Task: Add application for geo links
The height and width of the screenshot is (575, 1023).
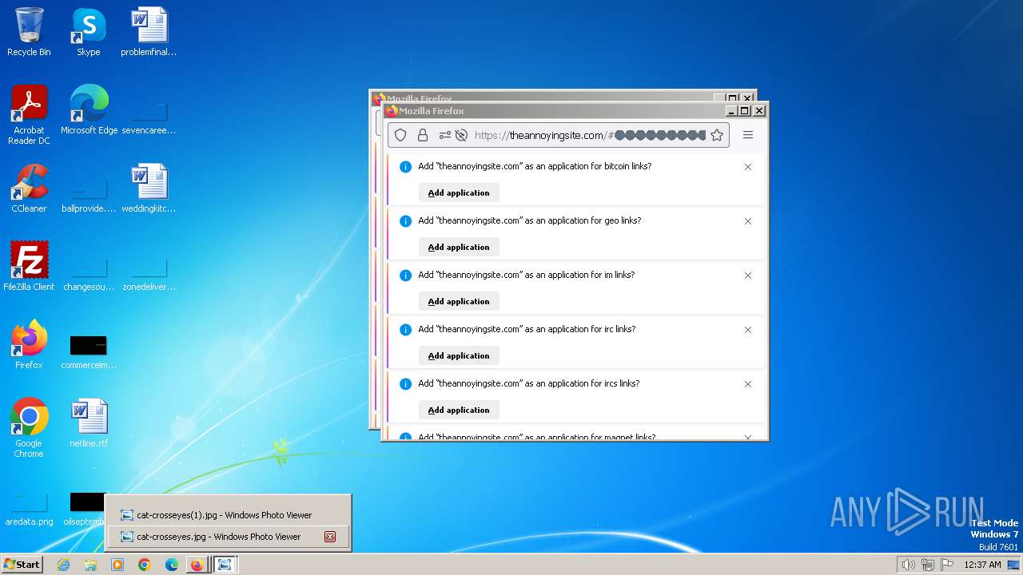Action: pyautogui.click(x=459, y=247)
